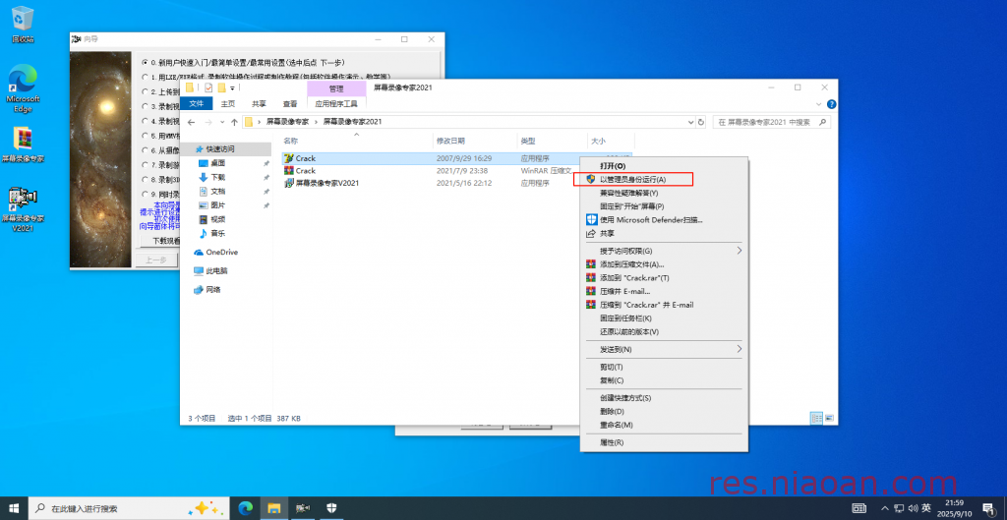Click the WinRAR icon beside 添加到压缩文件(A)...

pyautogui.click(x=591, y=263)
